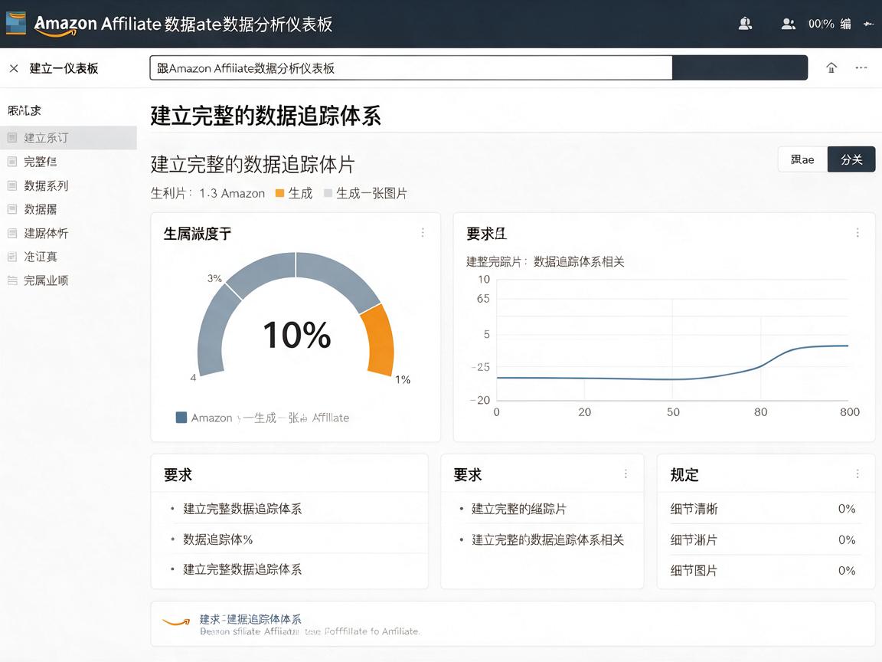
Task: Click icon next to 完属业顺 in sidebar
Action: (x=11, y=280)
